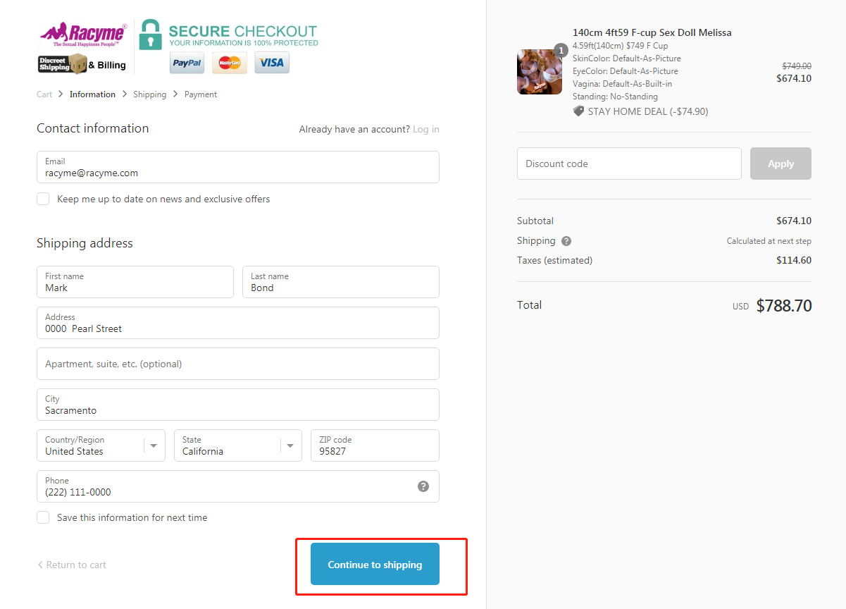Click Continue to shipping button
Image resolution: width=846 pixels, height=609 pixels.
point(375,564)
